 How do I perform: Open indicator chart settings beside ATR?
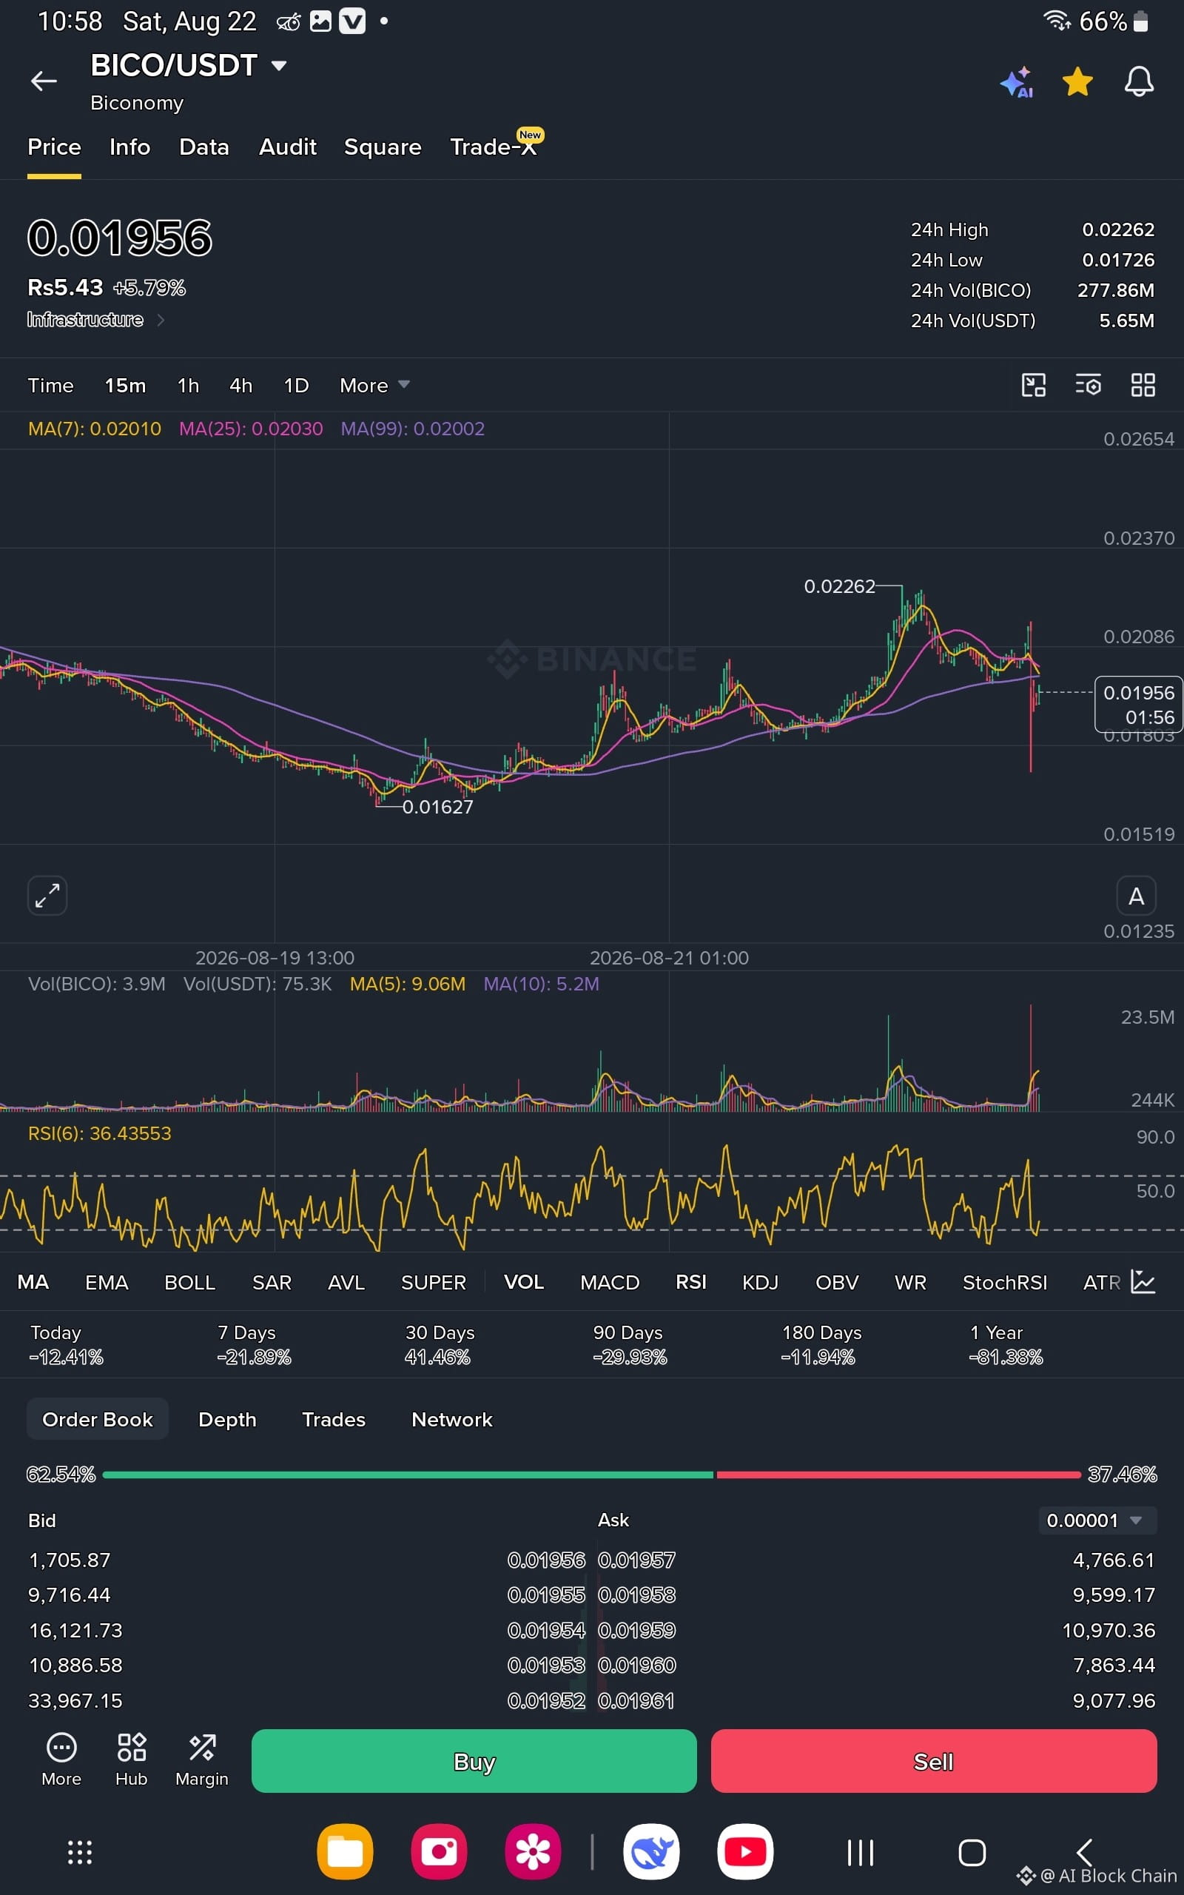(1143, 1282)
